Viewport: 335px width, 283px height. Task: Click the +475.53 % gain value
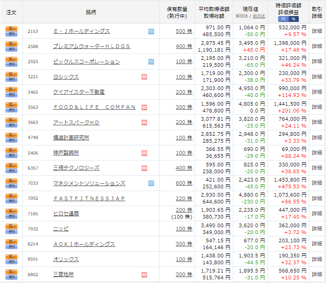tap(292, 187)
